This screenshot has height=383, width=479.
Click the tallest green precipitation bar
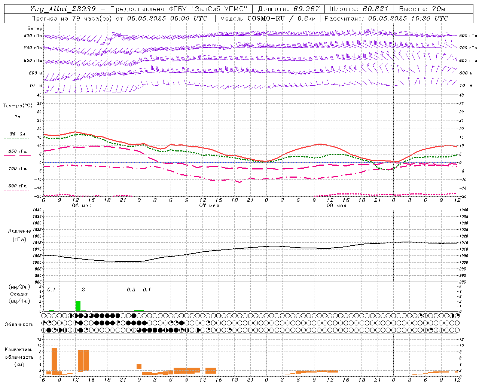click(x=78, y=306)
